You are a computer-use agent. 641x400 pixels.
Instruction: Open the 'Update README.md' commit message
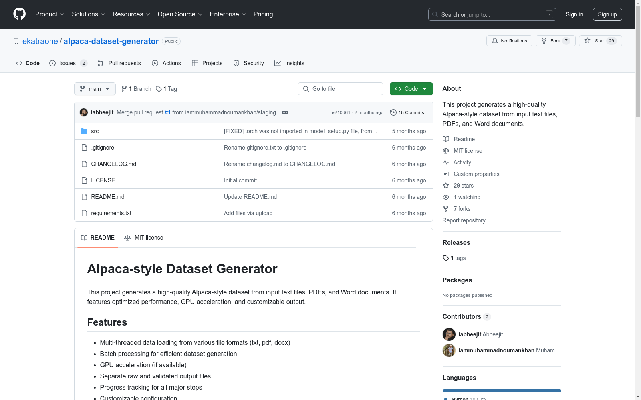pyautogui.click(x=250, y=197)
